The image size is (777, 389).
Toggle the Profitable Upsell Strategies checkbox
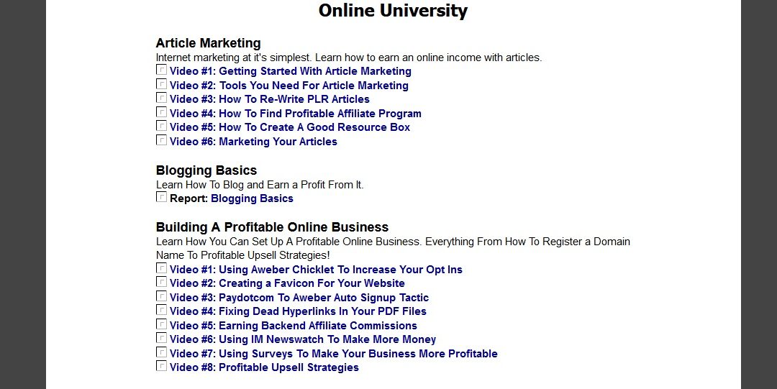click(162, 366)
